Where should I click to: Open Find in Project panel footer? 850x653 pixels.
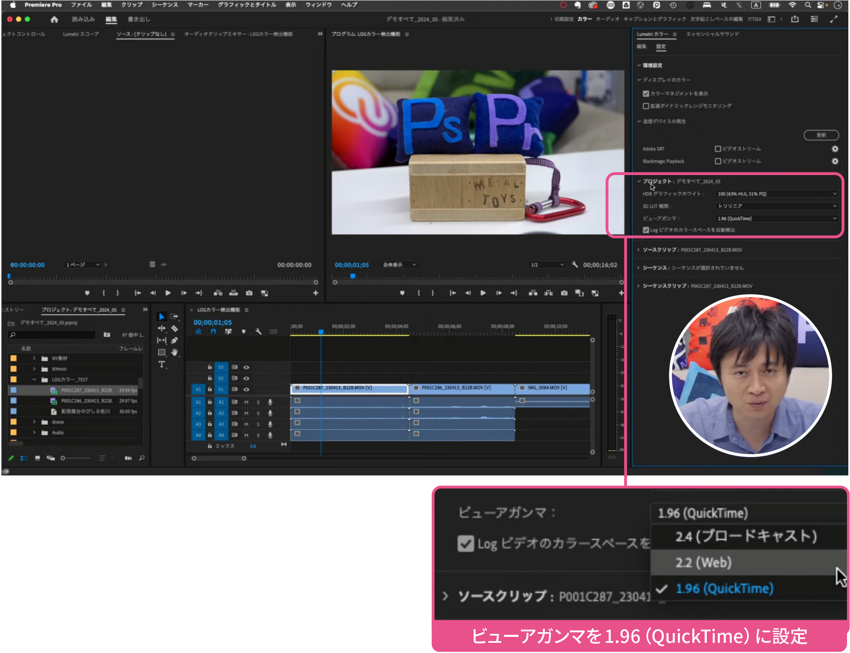click(142, 458)
